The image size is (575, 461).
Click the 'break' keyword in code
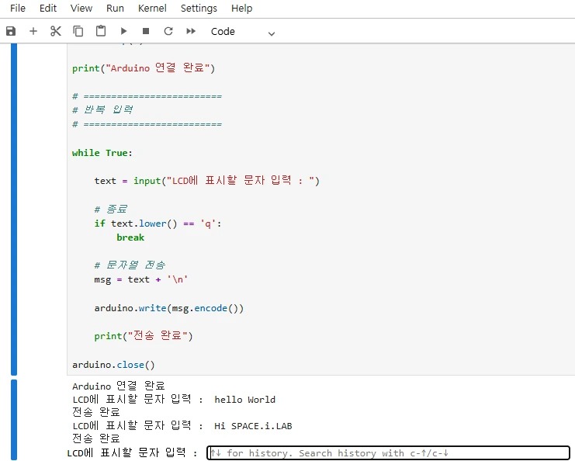pos(130,237)
